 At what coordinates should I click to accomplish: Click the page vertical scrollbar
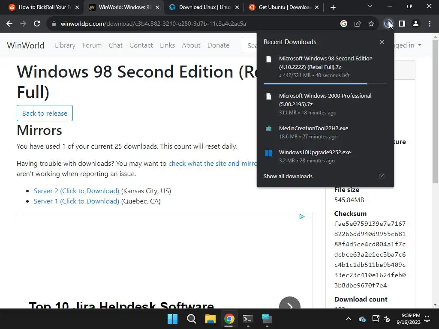[435, 112]
